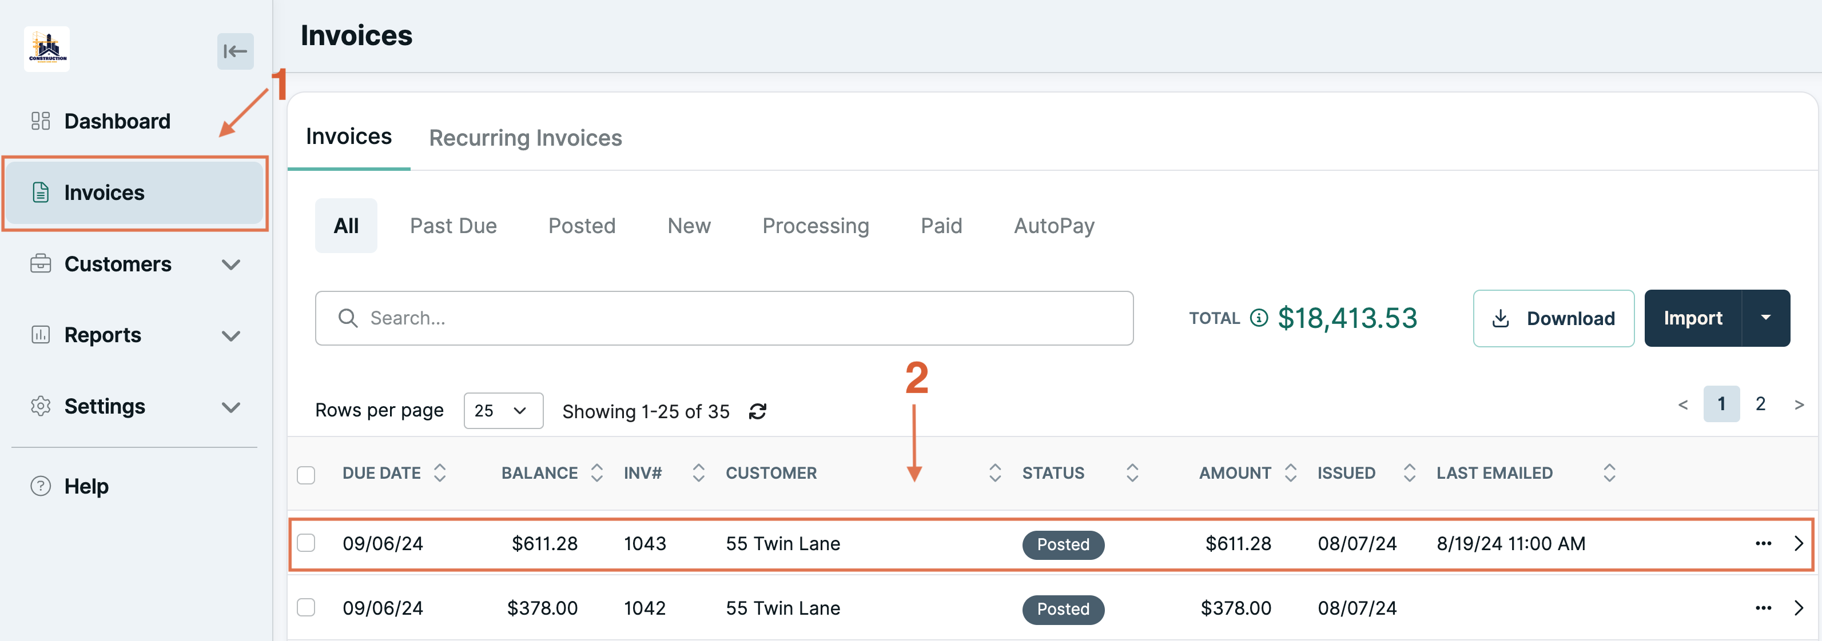This screenshot has height=641, width=1822.
Task: Click the search magnifier icon
Action: click(347, 318)
